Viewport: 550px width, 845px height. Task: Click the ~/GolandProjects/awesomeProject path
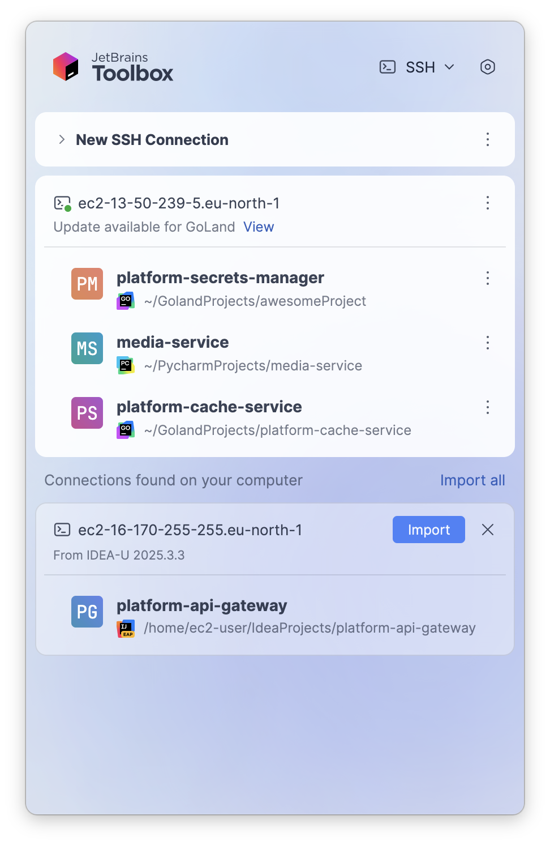(x=255, y=301)
